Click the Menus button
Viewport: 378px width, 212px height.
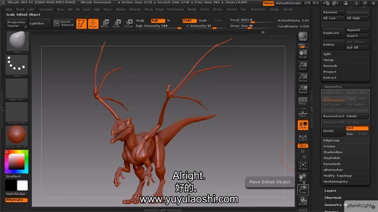268,3
